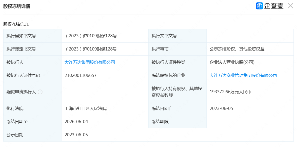The width and height of the screenshot is (297, 147).
Task: Click the 冻结日期自 label
Action: coord(162,108)
